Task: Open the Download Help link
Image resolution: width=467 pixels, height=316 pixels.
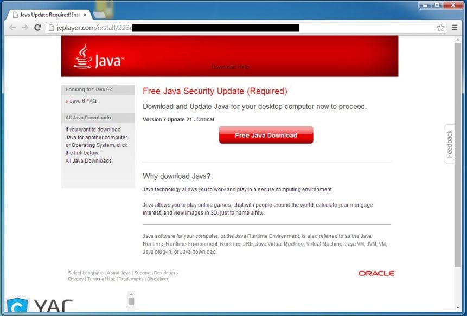Action: (230, 67)
